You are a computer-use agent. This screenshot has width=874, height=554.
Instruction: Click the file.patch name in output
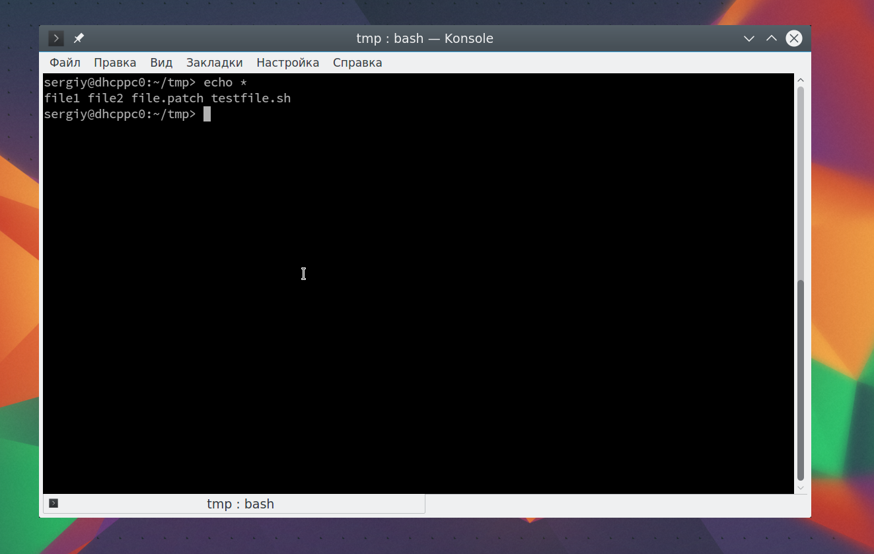pos(168,98)
